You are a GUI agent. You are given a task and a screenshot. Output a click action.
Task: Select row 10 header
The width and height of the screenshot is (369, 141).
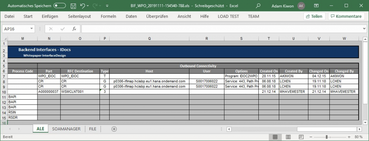(4, 91)
